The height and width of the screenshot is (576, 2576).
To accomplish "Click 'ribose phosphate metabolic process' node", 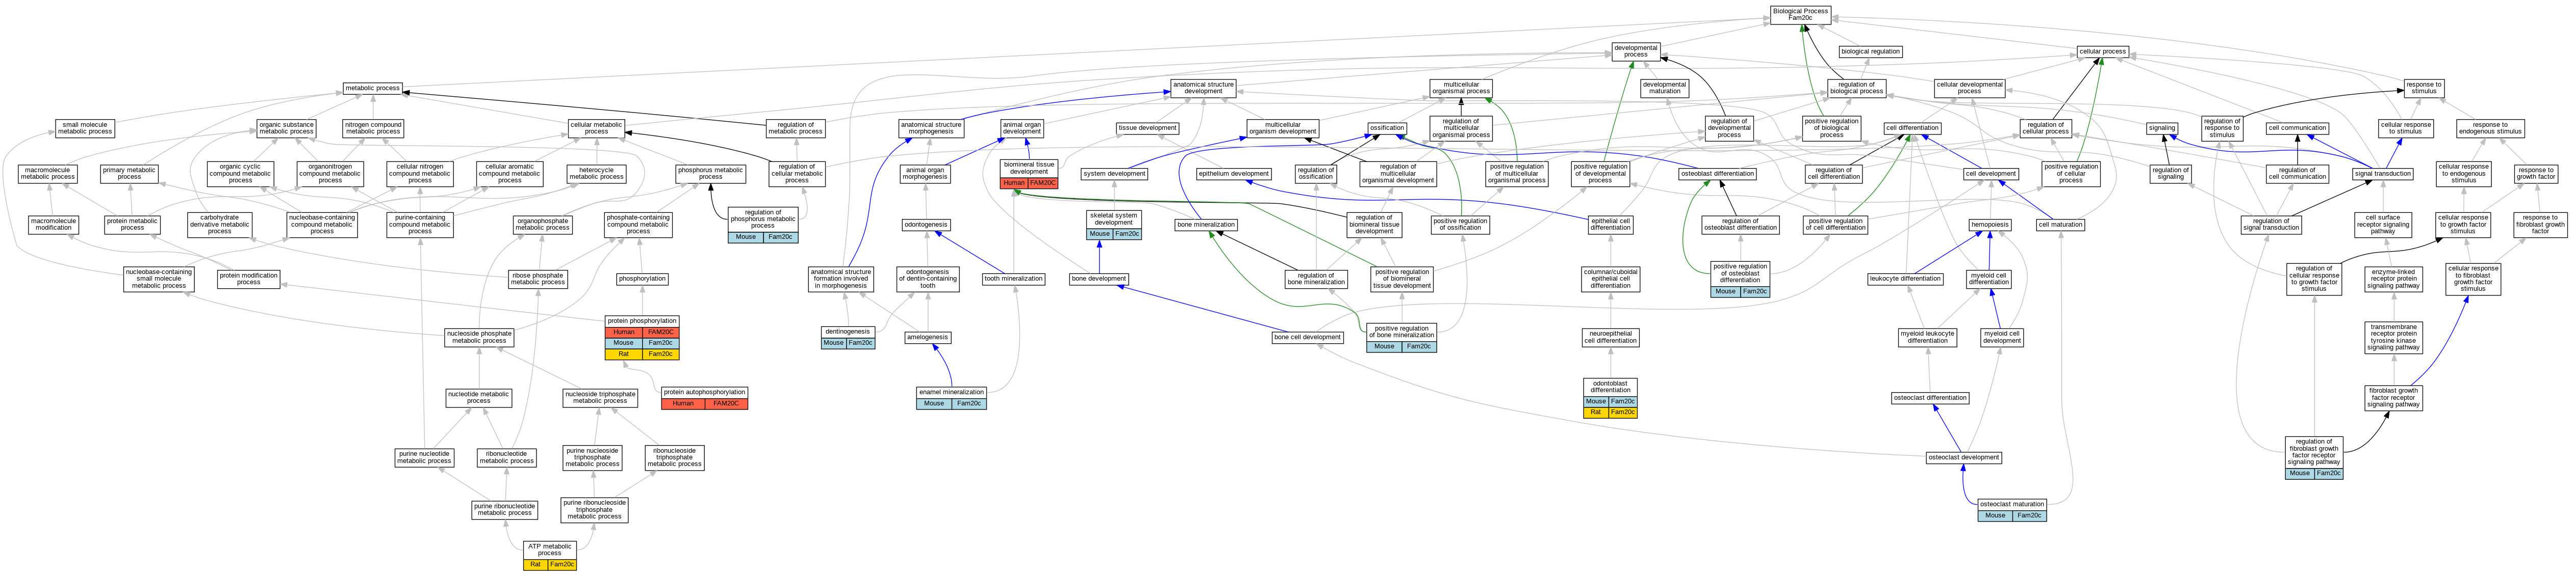I will (538, 280).
